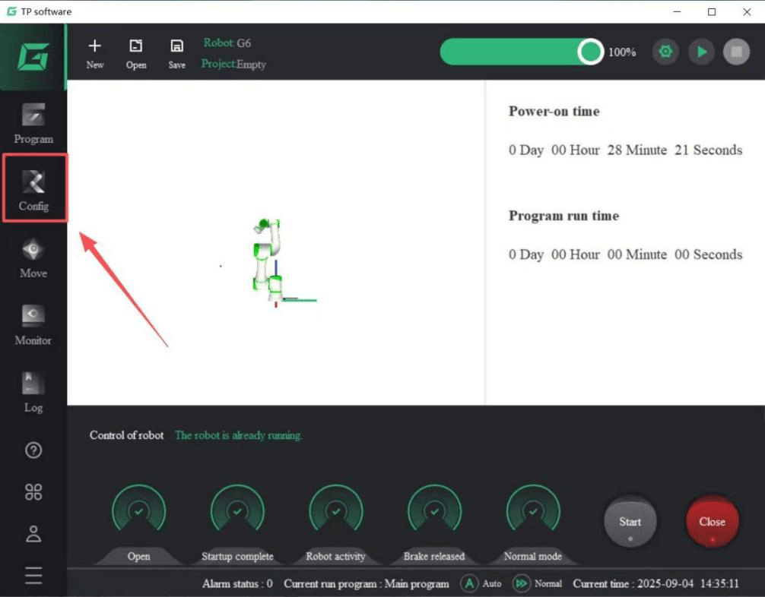Click the speed slider handle at 100%
765x597 pixels.
590,52
